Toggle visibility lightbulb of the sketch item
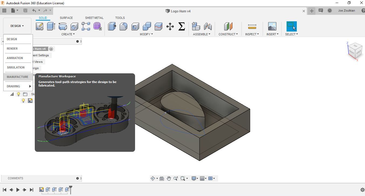Image resolution: width=365 pixels, height=196 pixels. [23, 101]
